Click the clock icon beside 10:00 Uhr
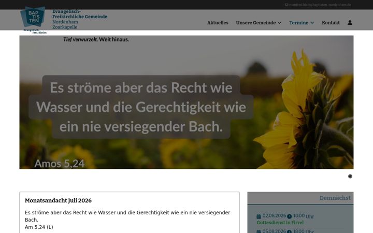 pyautogui.click(x=289, y=216)
